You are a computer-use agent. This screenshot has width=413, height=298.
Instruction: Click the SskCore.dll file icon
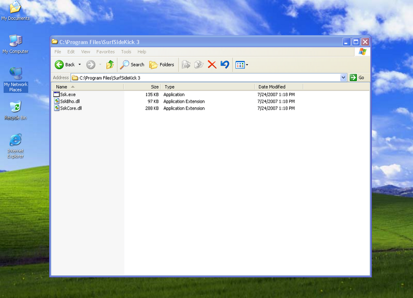click(57, 108)
